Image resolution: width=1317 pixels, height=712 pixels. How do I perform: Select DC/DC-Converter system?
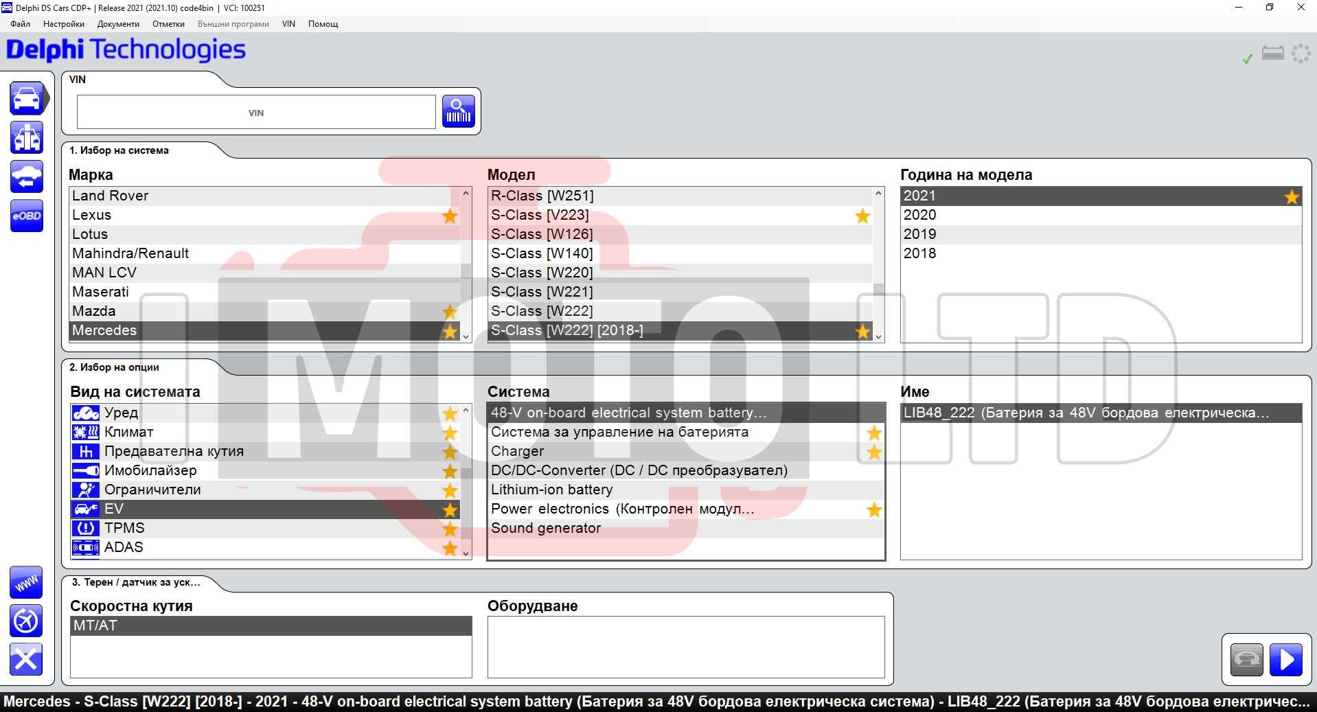(685, 470)
